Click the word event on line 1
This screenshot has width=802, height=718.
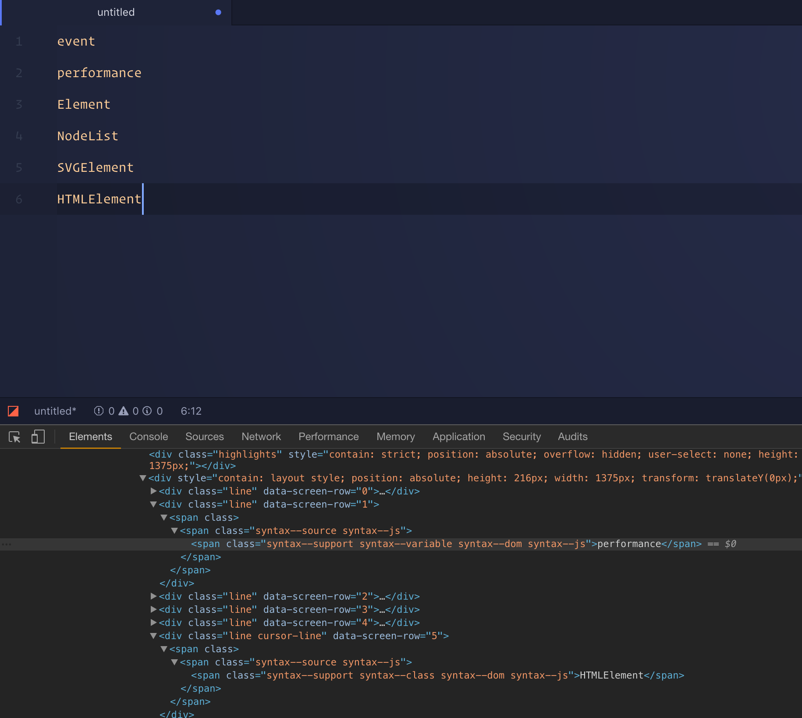[x=76, y=41]
